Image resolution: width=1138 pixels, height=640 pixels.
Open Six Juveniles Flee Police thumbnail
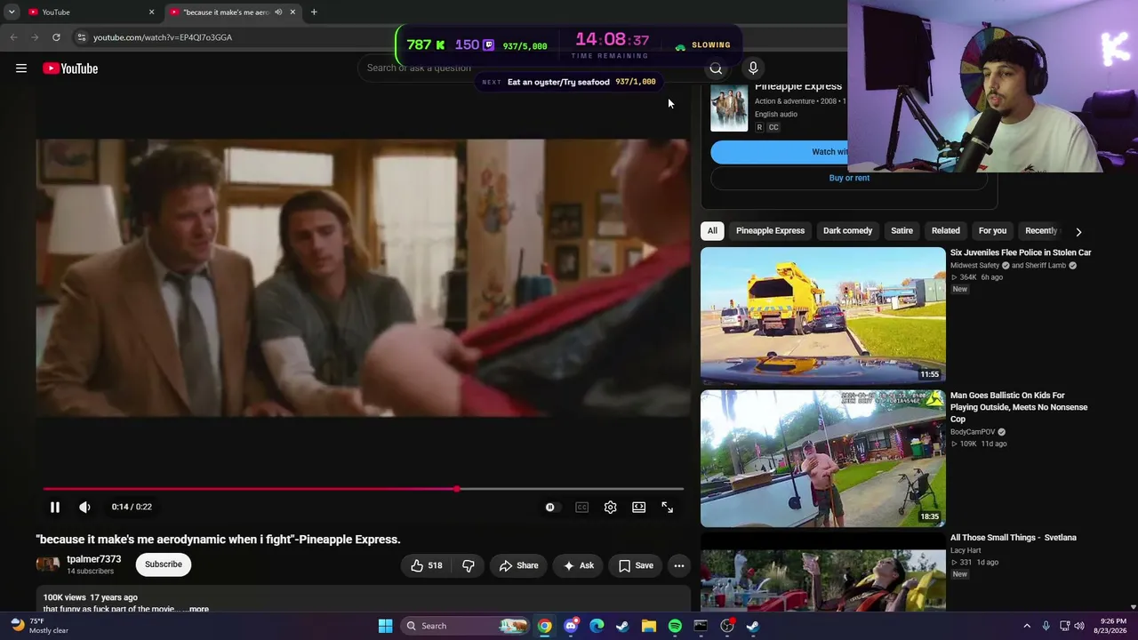822,316
